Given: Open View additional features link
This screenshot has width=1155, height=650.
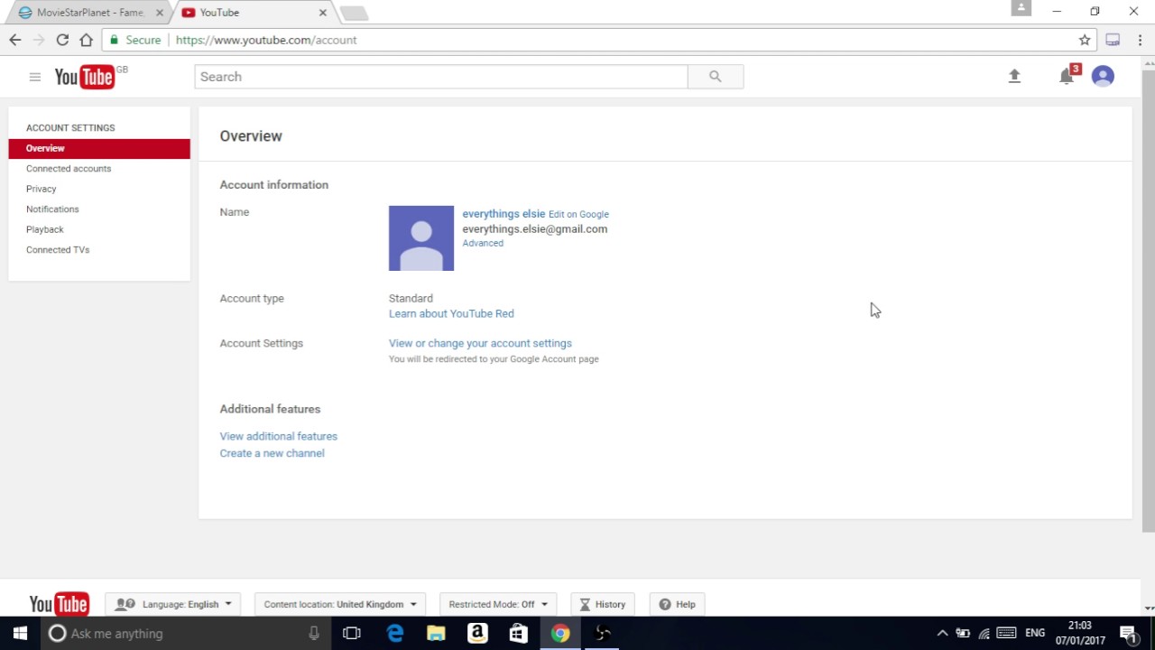Looking at the screenshot, I should 279,436.
